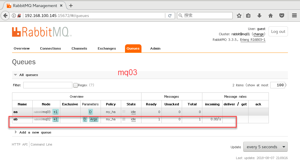The width and height of the screenshot is (300, 167).
Task: Click the D durable badge for queue aa
Action: [x=91, y=112]
